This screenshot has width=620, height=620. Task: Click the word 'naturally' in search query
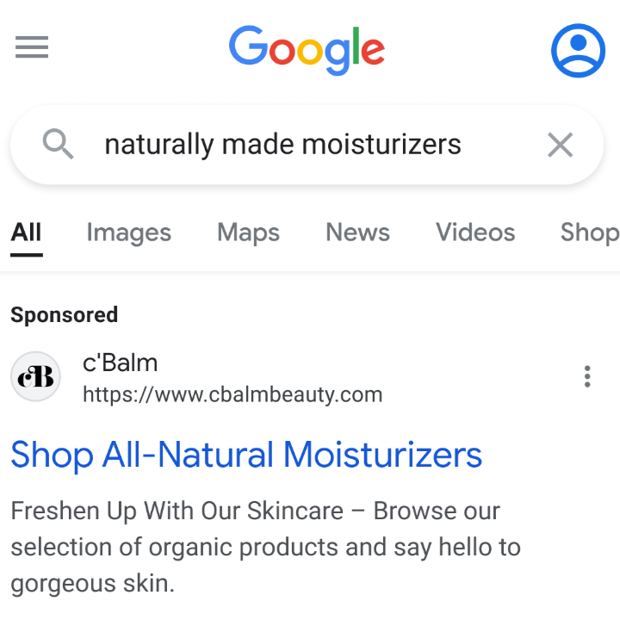point(159,146)
